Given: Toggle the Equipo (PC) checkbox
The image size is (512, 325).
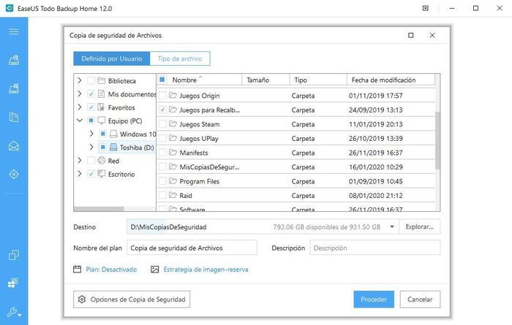Looking at the screenshot, I should pos(91,121).
